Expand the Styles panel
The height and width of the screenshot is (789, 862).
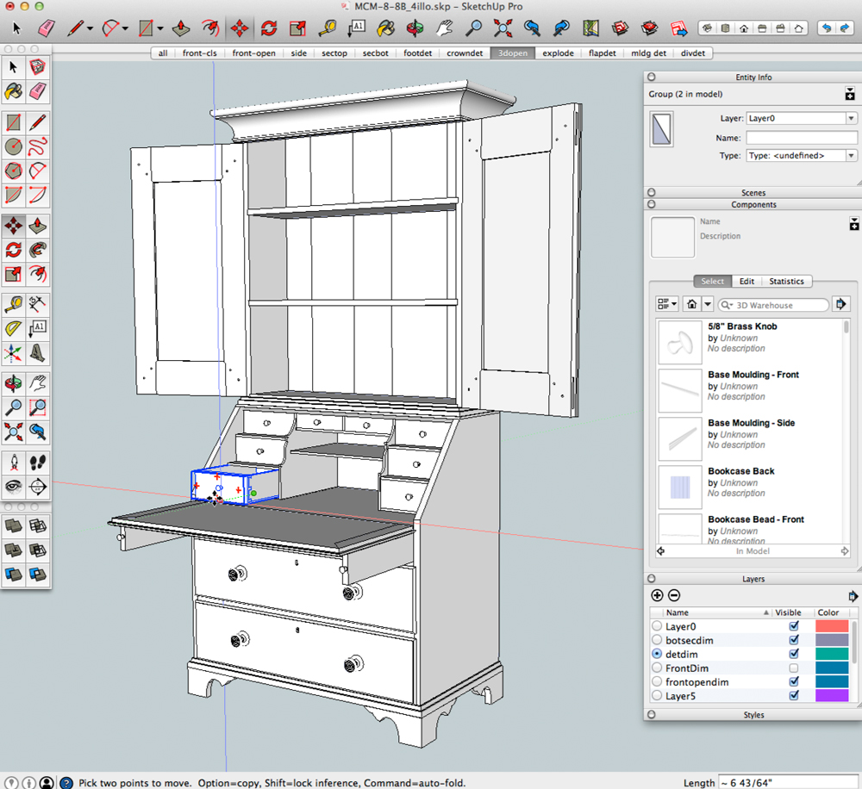point(753,715)
